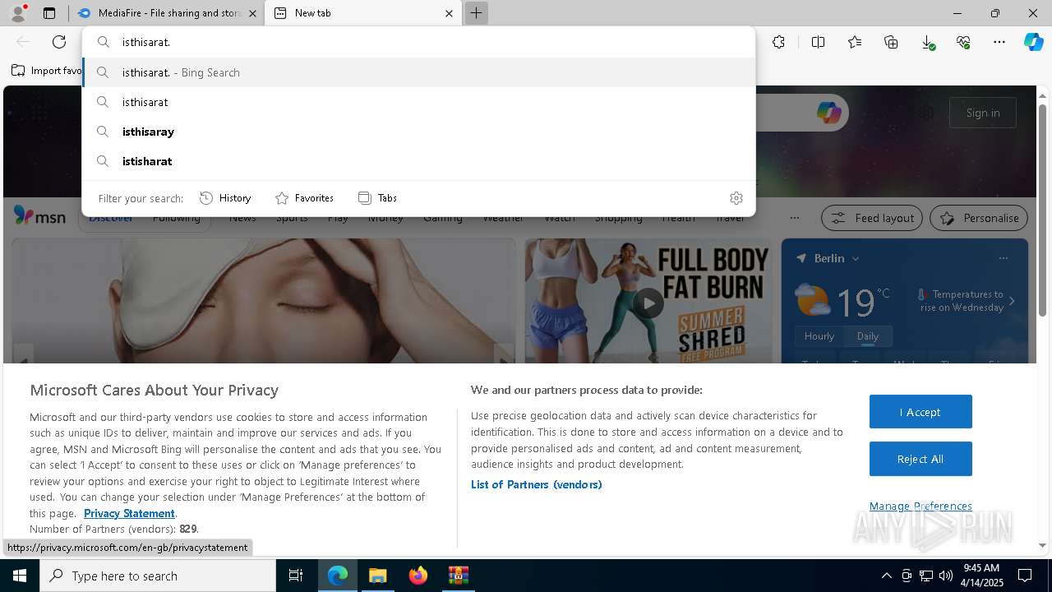Open the tab actions menu icon
This screenshot has width=1052, height=592.
pyautogui.click(x=49, y=13)
